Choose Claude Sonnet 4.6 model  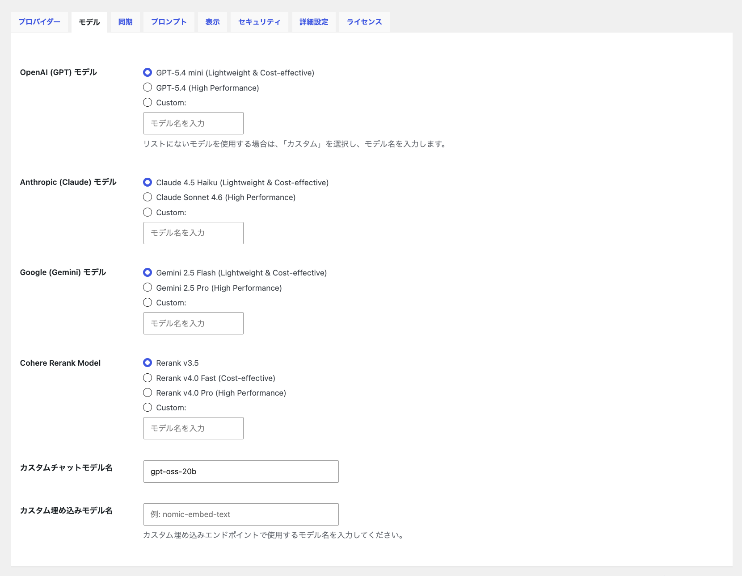[x=148, y=197]
